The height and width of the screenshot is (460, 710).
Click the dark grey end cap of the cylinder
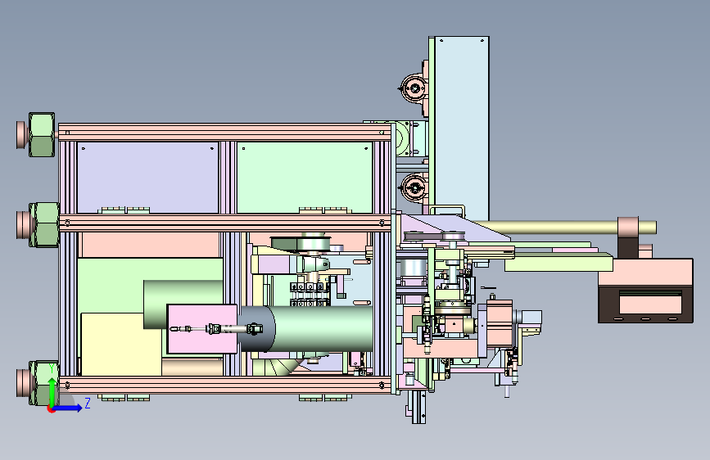256,329
